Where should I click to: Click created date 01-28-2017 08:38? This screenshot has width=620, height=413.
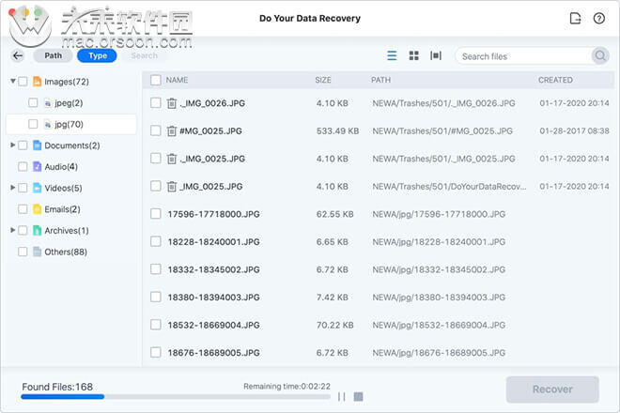pos(575,130)
